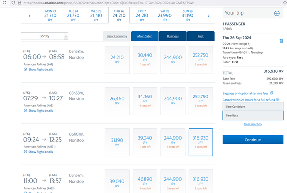The height and width of the screenshot is (193, 287).
Task: Choose 26,460 JPY Basic Economy fare
Action: (x=117, y=101)
